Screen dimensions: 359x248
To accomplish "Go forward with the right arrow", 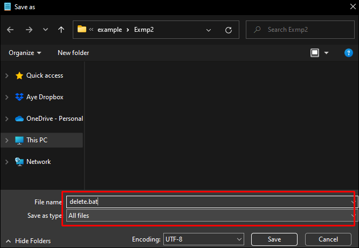I will [29, 30].
